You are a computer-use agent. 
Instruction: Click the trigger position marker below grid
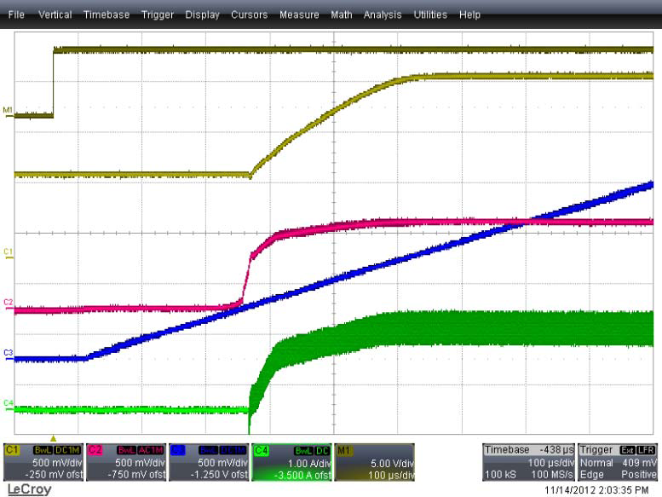click(x=53, y=438)
